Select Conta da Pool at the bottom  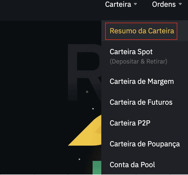coord(132,165)
